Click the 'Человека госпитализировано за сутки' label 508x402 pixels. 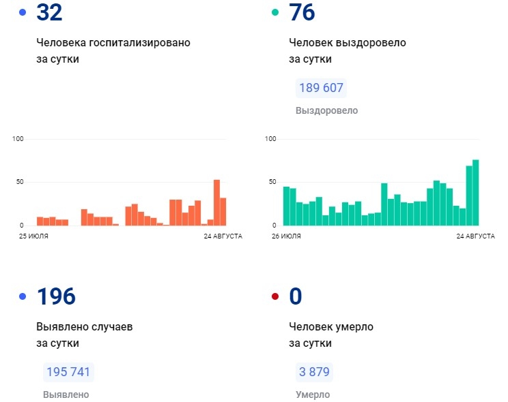click(x=113, y=50)
